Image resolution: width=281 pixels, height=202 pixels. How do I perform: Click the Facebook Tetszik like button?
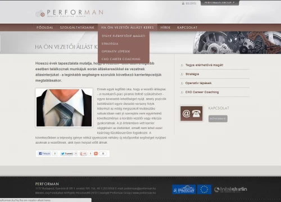pyautogui.click(x=44, y=154)
